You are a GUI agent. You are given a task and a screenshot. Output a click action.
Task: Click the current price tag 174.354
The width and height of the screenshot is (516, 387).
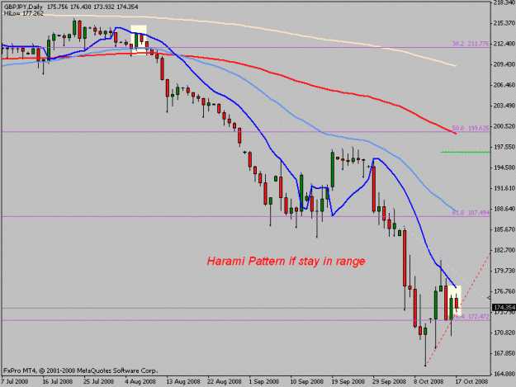click(x=504, y=308)
